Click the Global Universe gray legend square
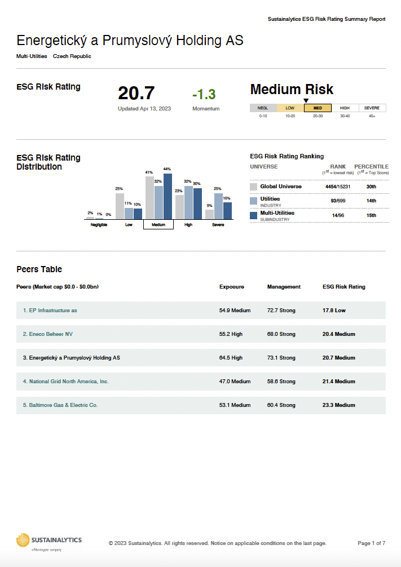This screenshot has width=401, height=567. click(254, 187)
